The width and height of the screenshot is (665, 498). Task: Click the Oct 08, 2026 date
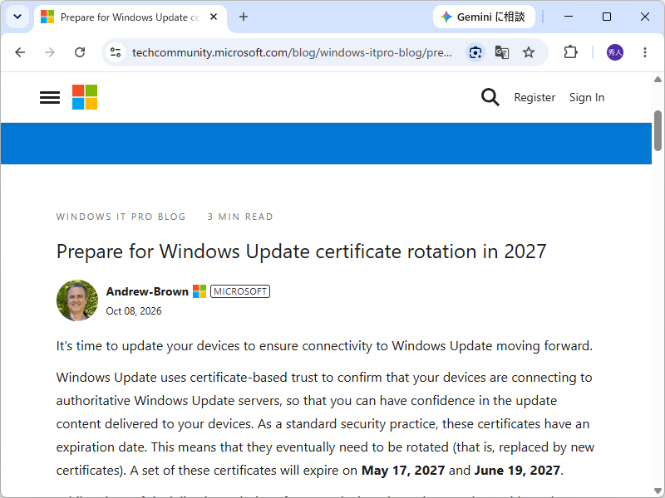[134, 311]
